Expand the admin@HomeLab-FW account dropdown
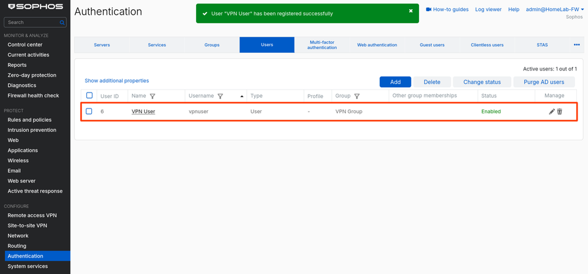Viewport: 588px width, 274px height. tap(555, 9)
